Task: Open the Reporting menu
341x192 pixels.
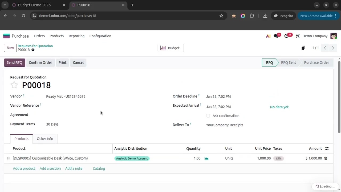Action: pos(76,36)
